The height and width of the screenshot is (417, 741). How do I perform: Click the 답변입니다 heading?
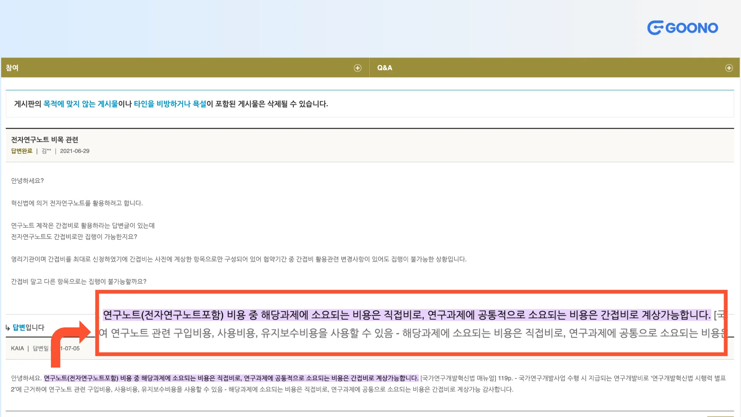tap(29, 327)
